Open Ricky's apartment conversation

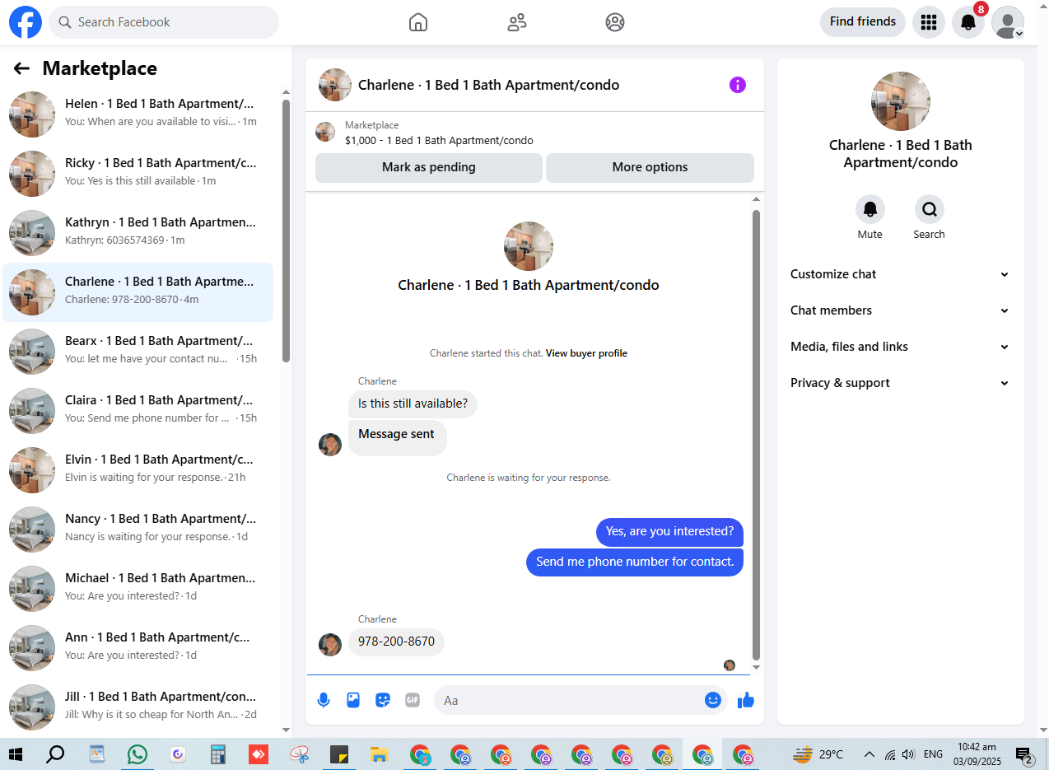(138, 174)
